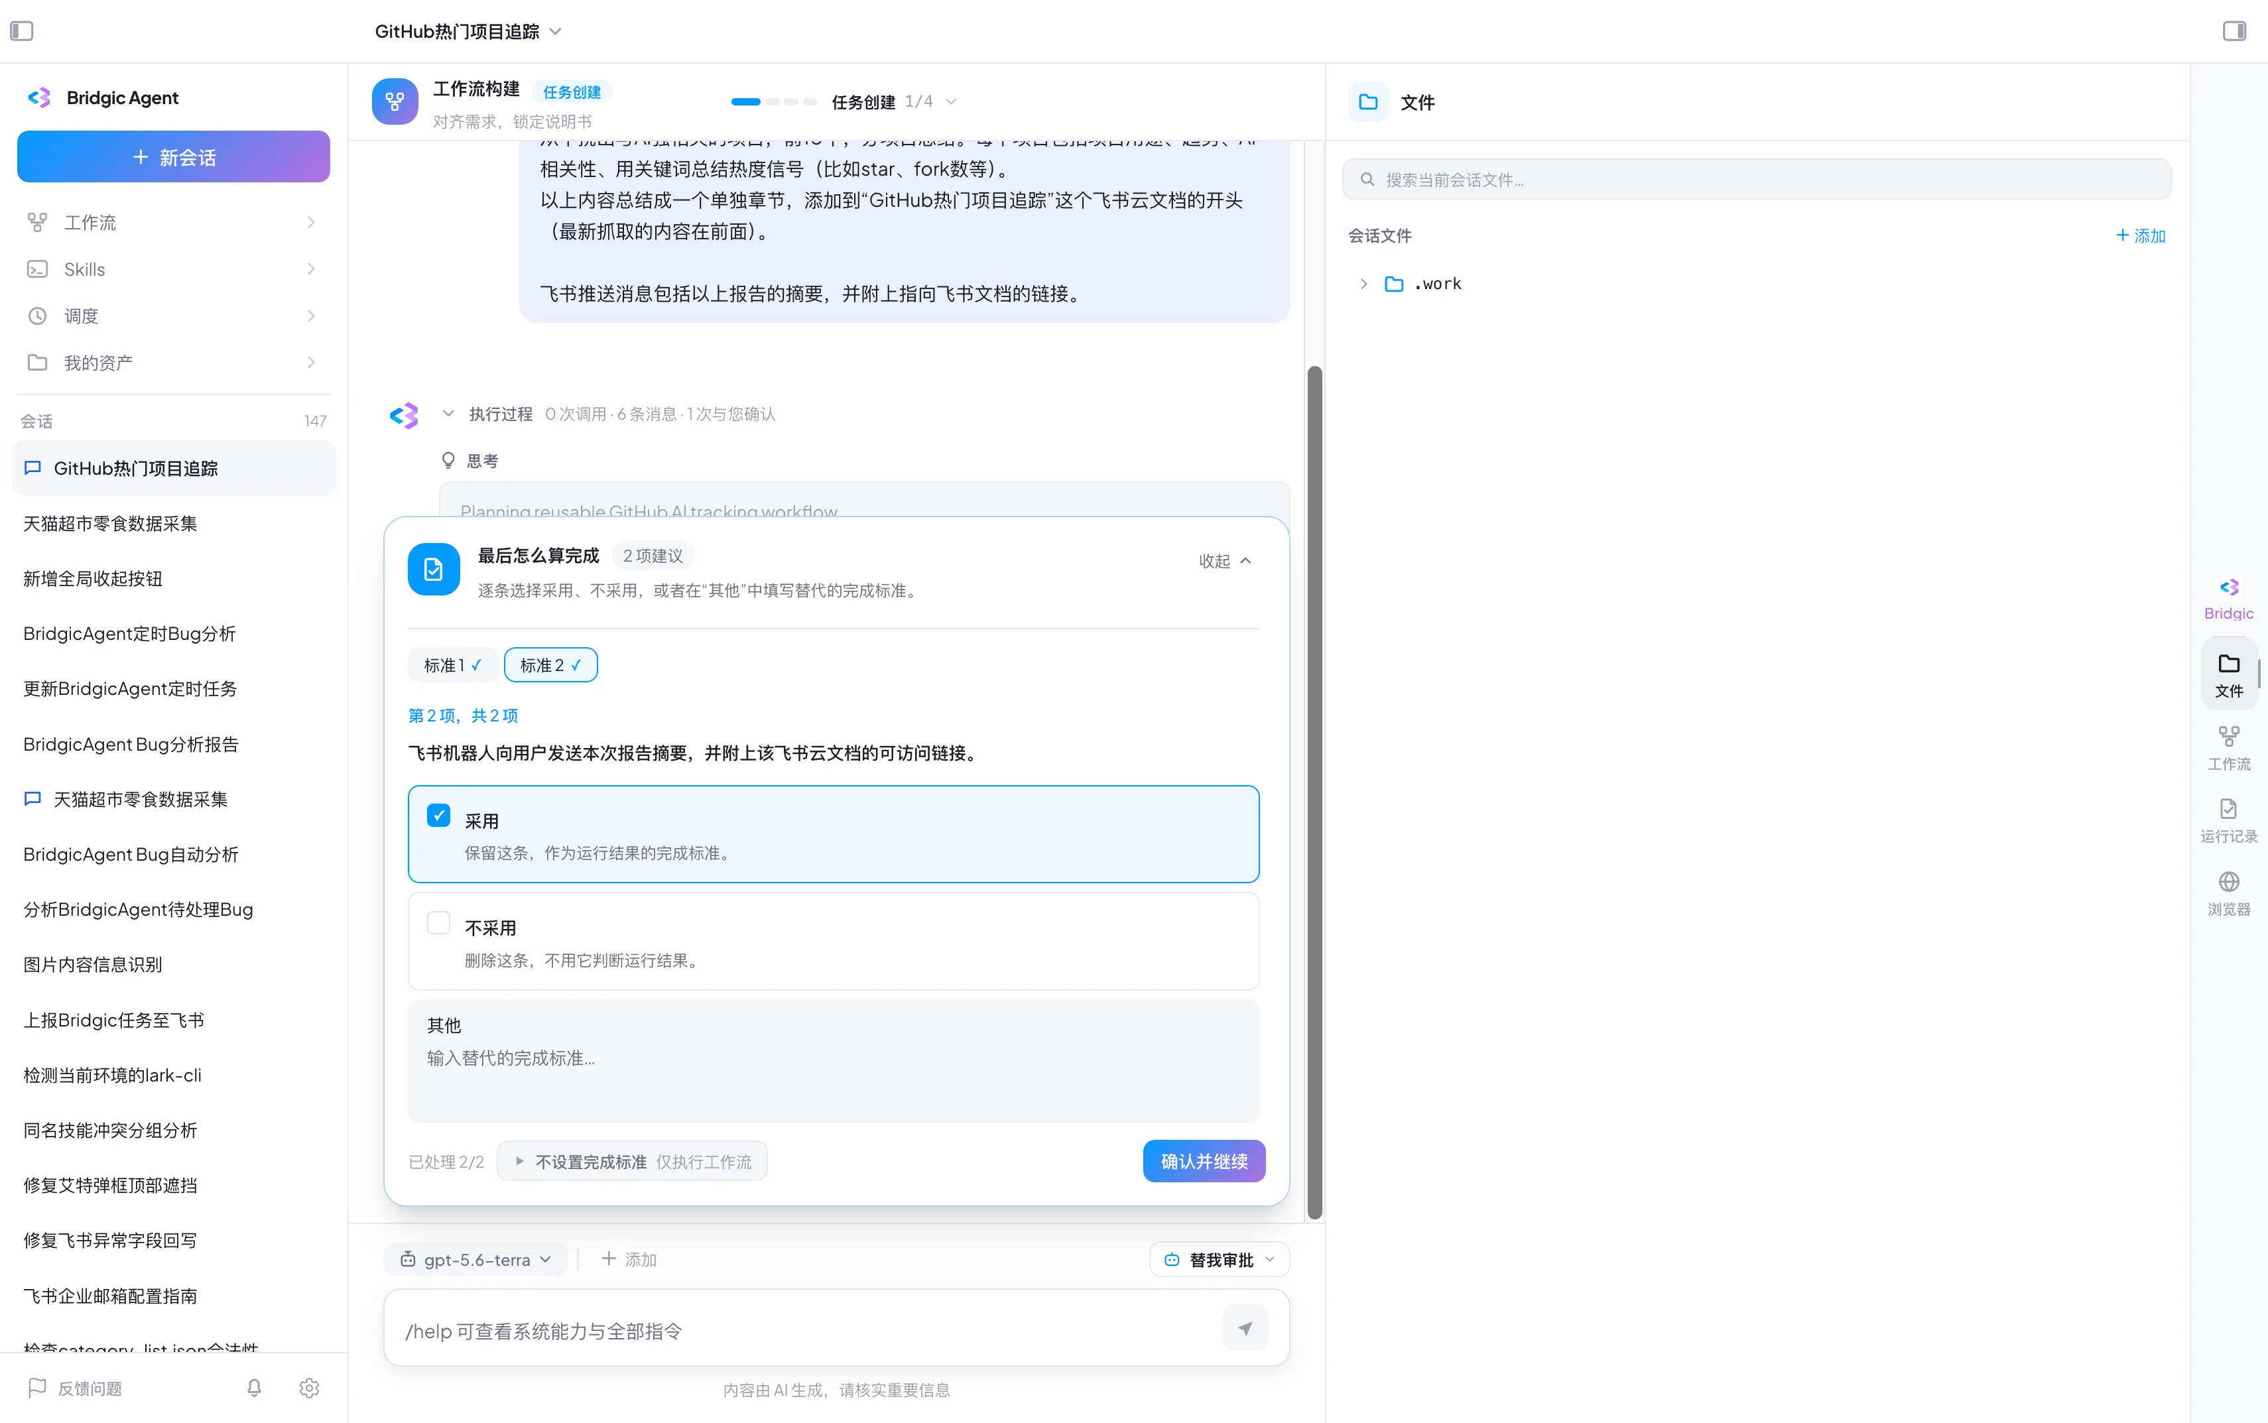Click the Skills terminal icon
The width and height of the screenshot is (2268, 1423).
(x=36, y=269)
